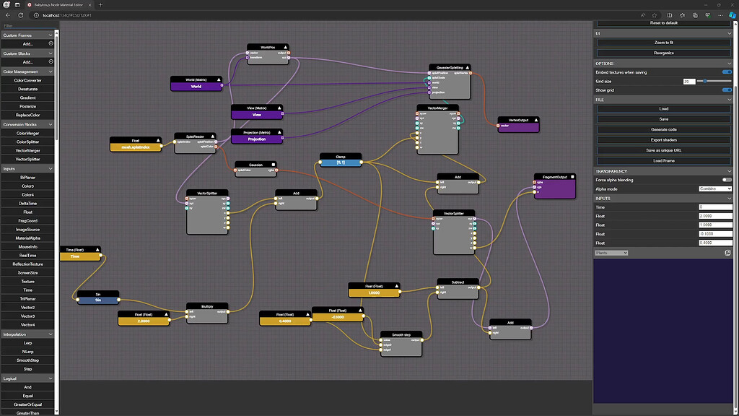Click the Grid size slider handle

(705, 81)
